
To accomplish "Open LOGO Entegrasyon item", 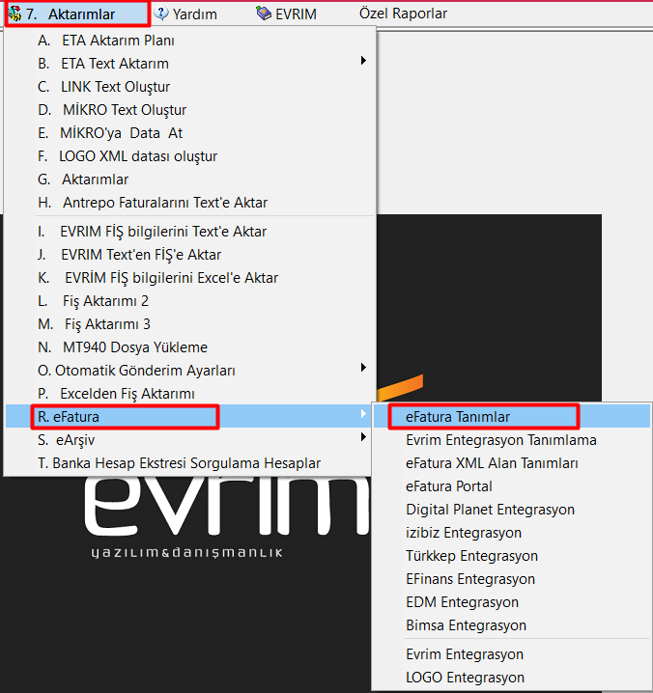I will click(512, 678).
